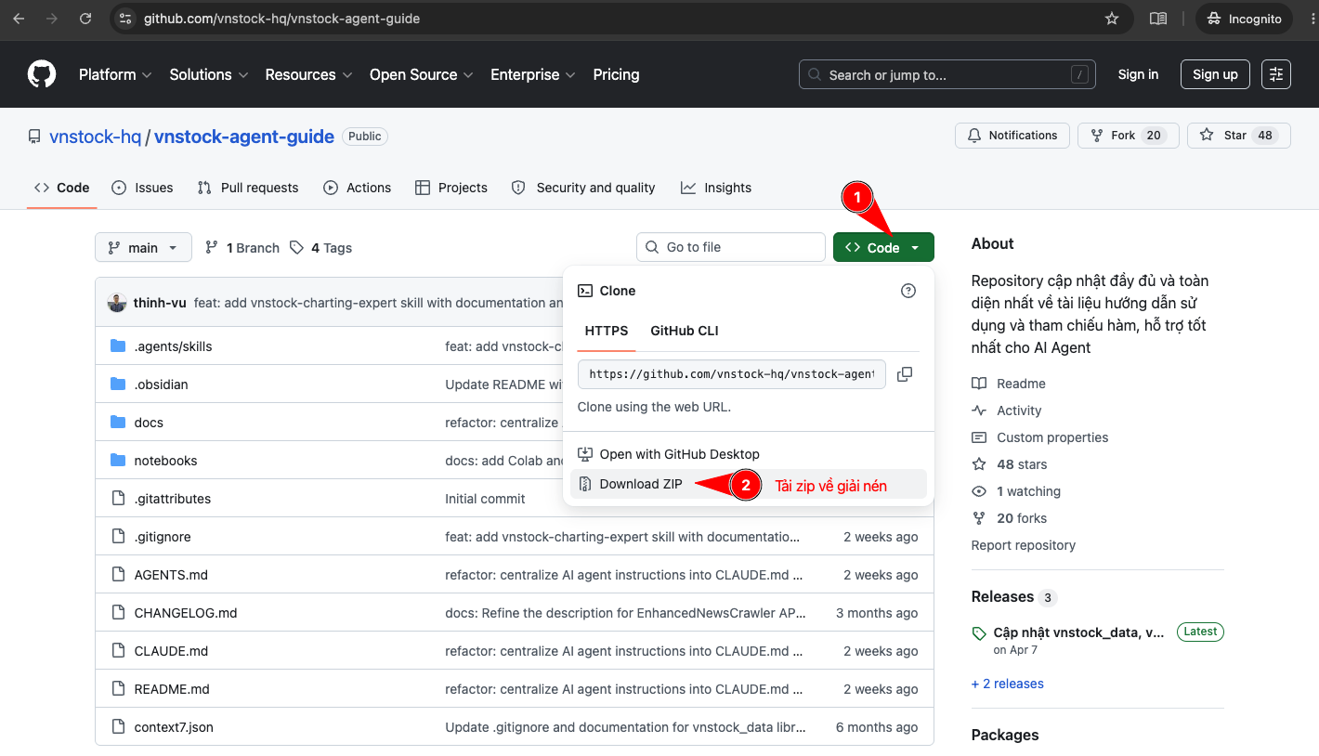Open Pricing page

(x=616, y=74)
